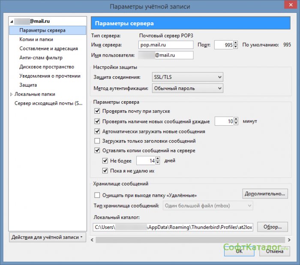Select 'Копии и папки' in sidebar
300x265 pixels.
point(36,39)
